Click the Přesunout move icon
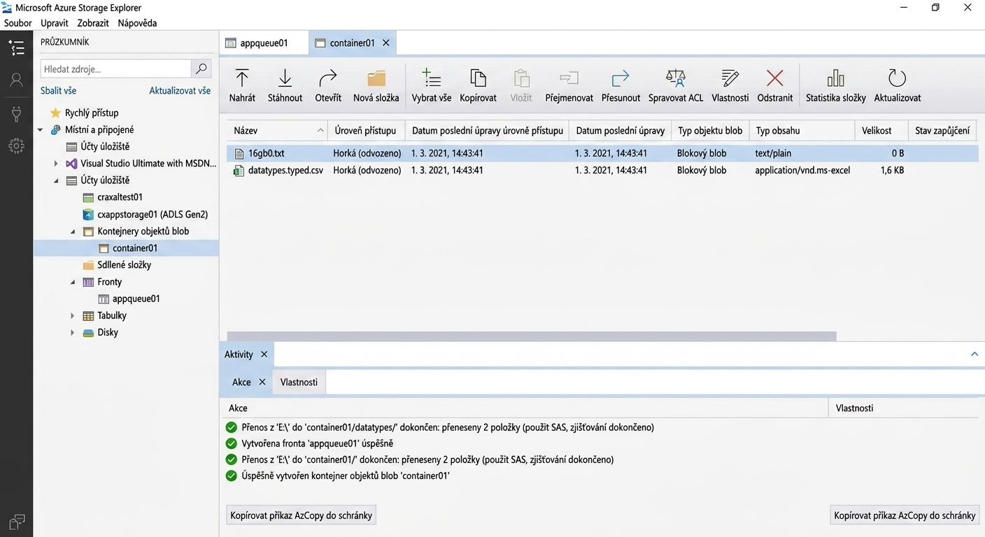985x537 pixels. [x=621, y=78]
